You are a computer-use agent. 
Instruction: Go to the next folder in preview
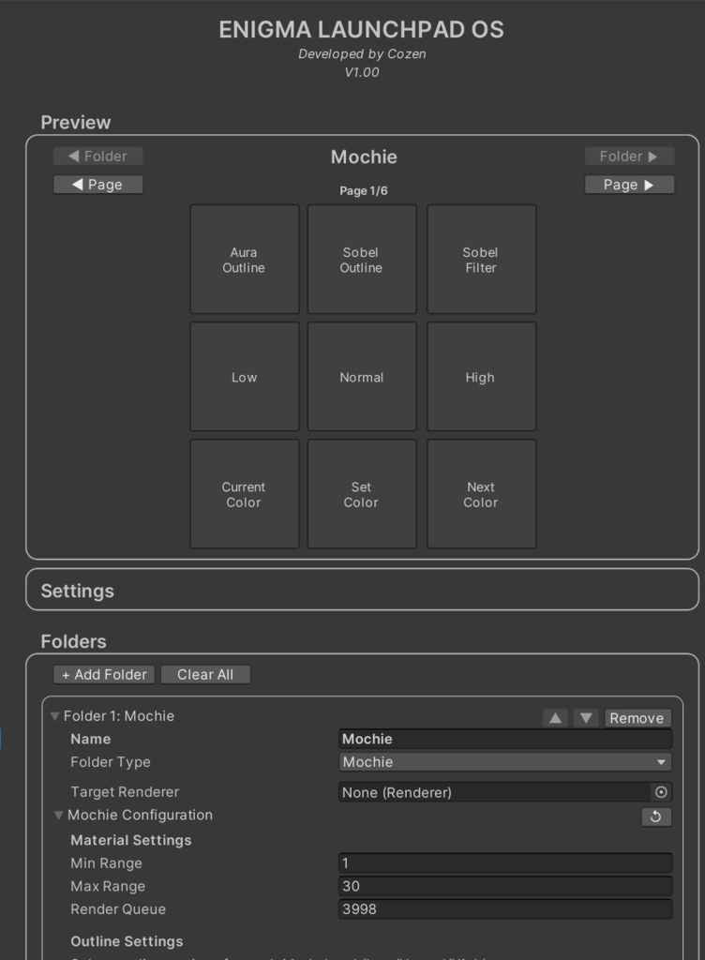(629, 157)
